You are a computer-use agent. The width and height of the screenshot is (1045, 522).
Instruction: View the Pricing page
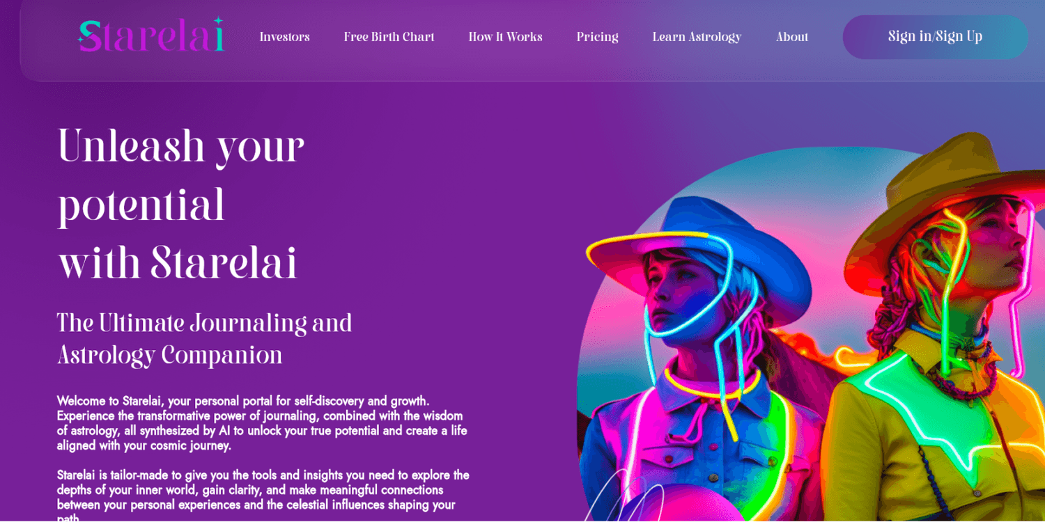click(597, 37)
